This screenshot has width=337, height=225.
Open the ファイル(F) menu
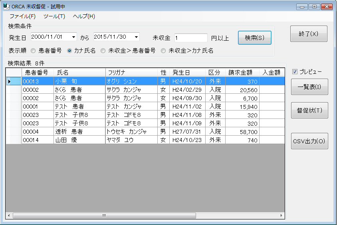[23, 16]
